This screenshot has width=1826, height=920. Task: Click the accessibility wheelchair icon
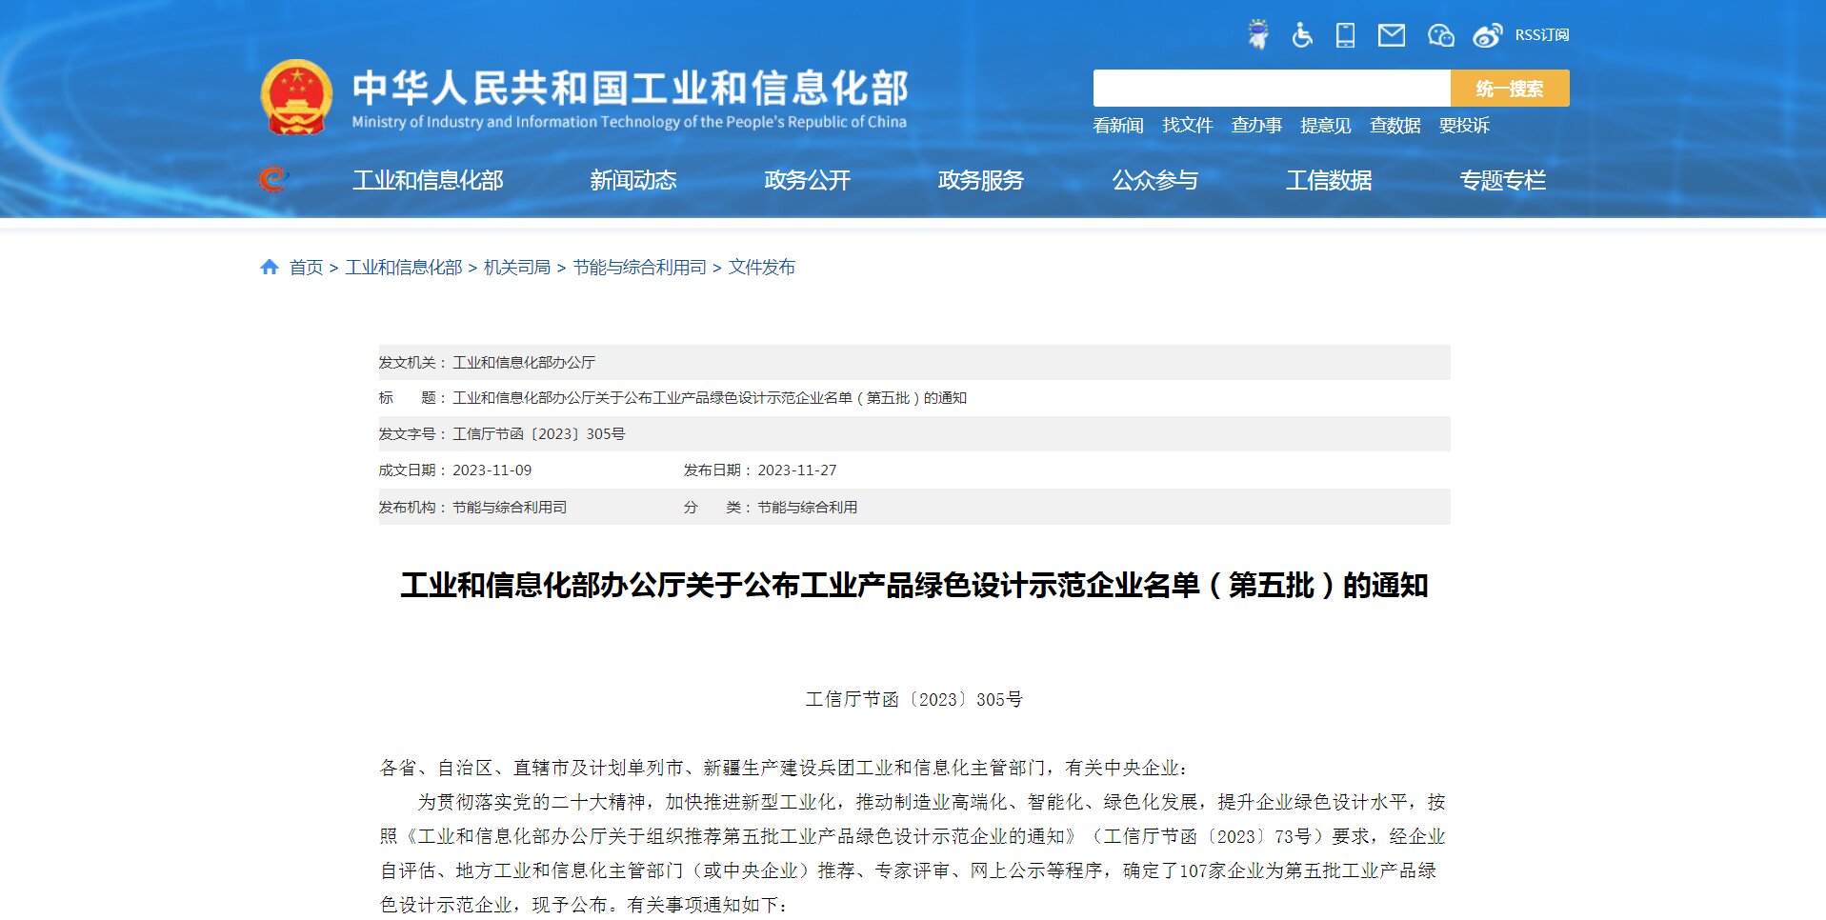[x=1302, y=33]
